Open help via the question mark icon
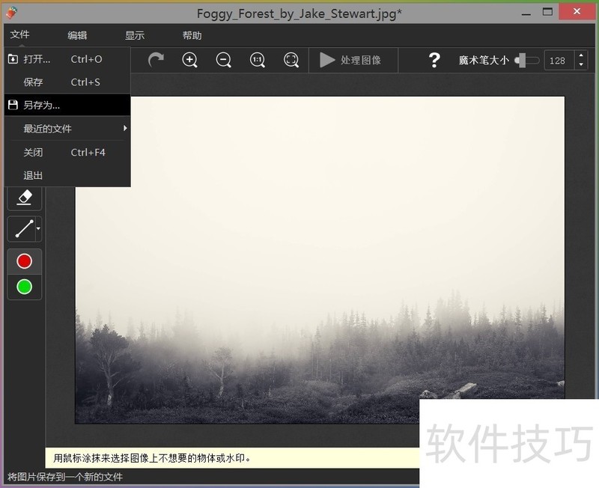This screenshot has height=488, width=599. point(434,61)
